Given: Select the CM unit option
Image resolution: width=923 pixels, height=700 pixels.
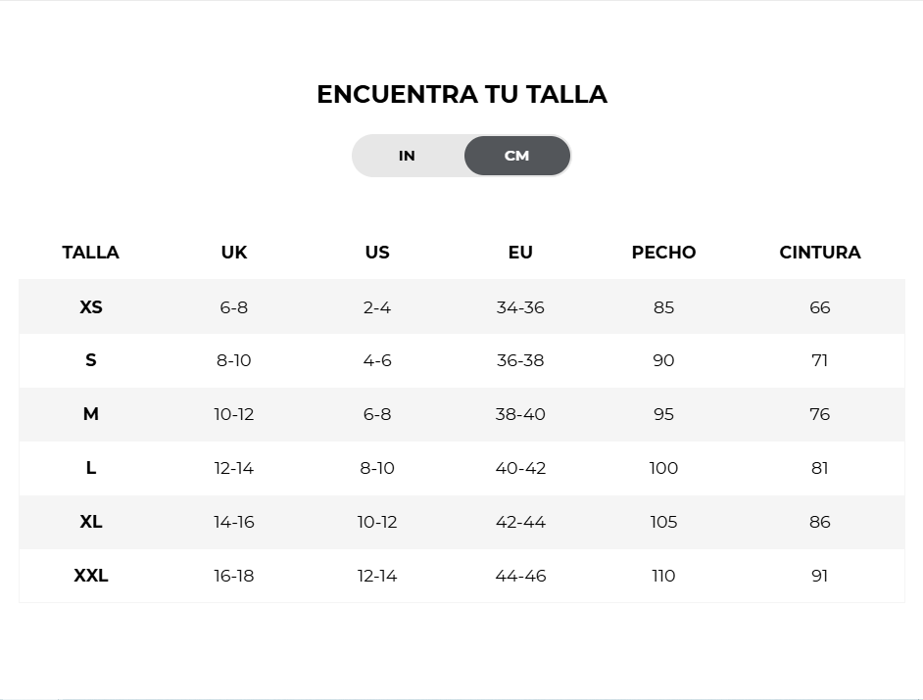Looking at the screenshot, I should click(516, 156).
